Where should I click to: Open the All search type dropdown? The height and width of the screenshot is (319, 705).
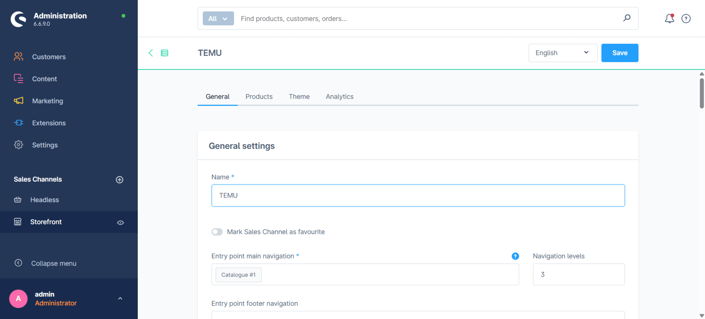coord(218,18)
